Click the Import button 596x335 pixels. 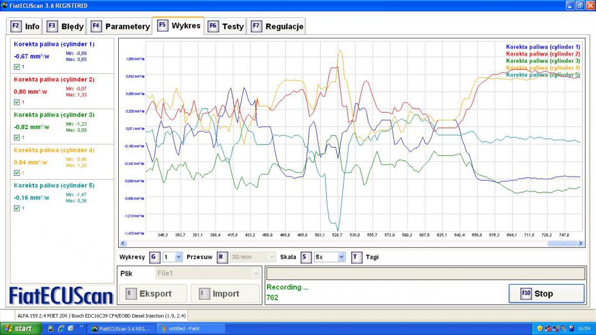coord(225,293)
